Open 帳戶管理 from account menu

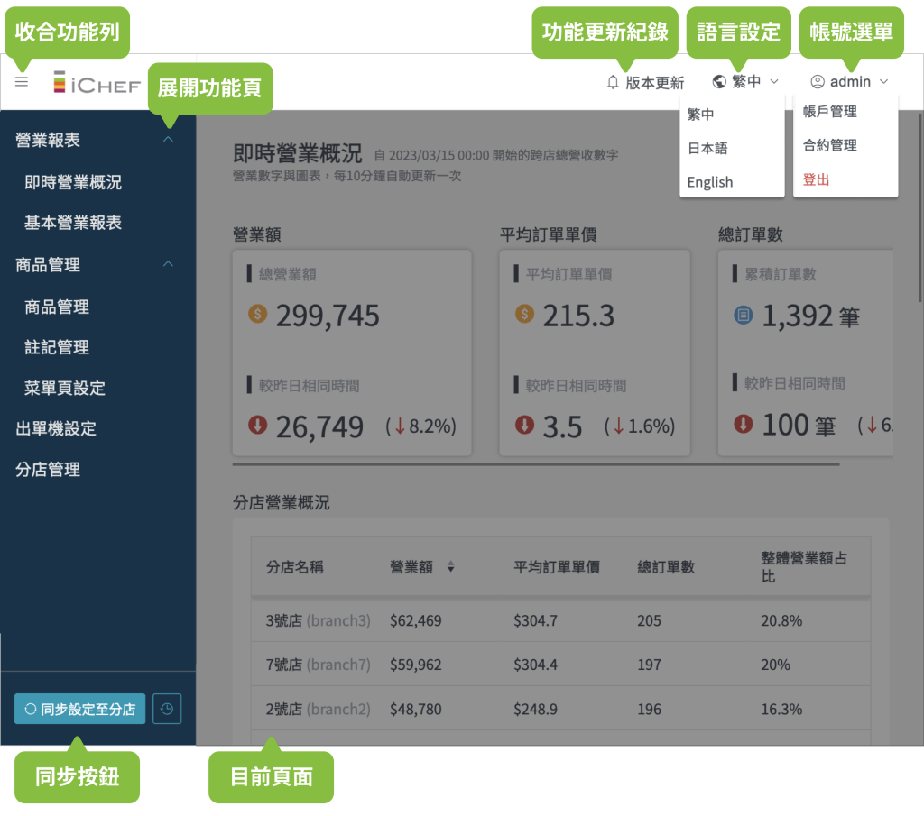tap(829, 112)
